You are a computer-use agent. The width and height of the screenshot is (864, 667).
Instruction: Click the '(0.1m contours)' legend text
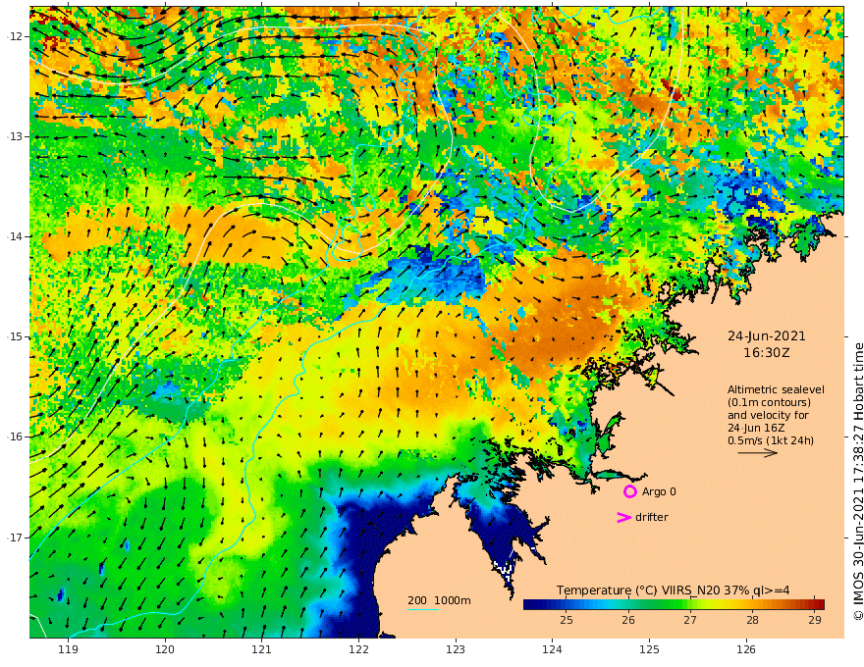click(769, 402)
